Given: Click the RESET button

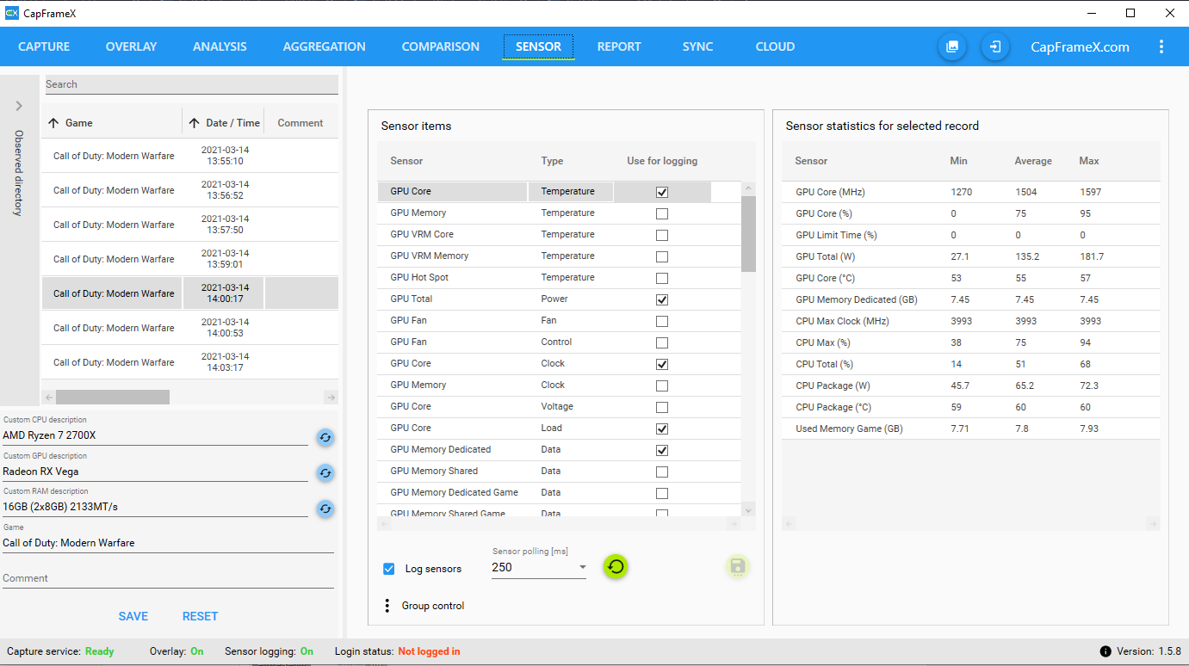Looking at the screenshot, I should pos(200,616).
